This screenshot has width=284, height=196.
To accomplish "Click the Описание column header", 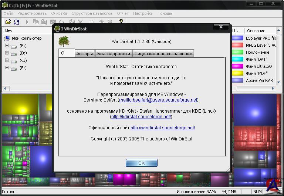I will coord(256,31).
